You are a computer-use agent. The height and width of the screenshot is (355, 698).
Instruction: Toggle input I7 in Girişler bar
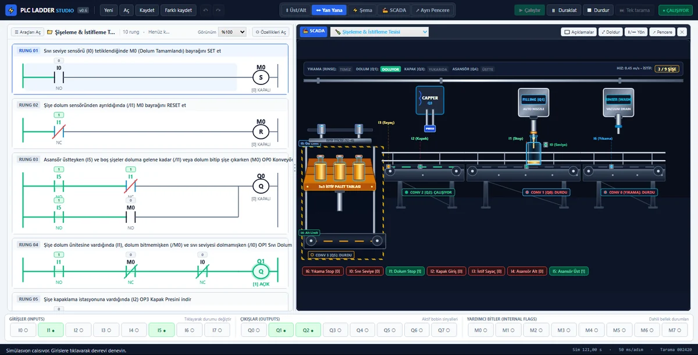point(216,330)
